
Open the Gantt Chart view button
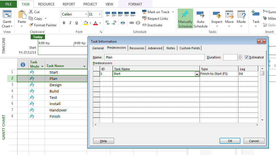click(7, 19)
